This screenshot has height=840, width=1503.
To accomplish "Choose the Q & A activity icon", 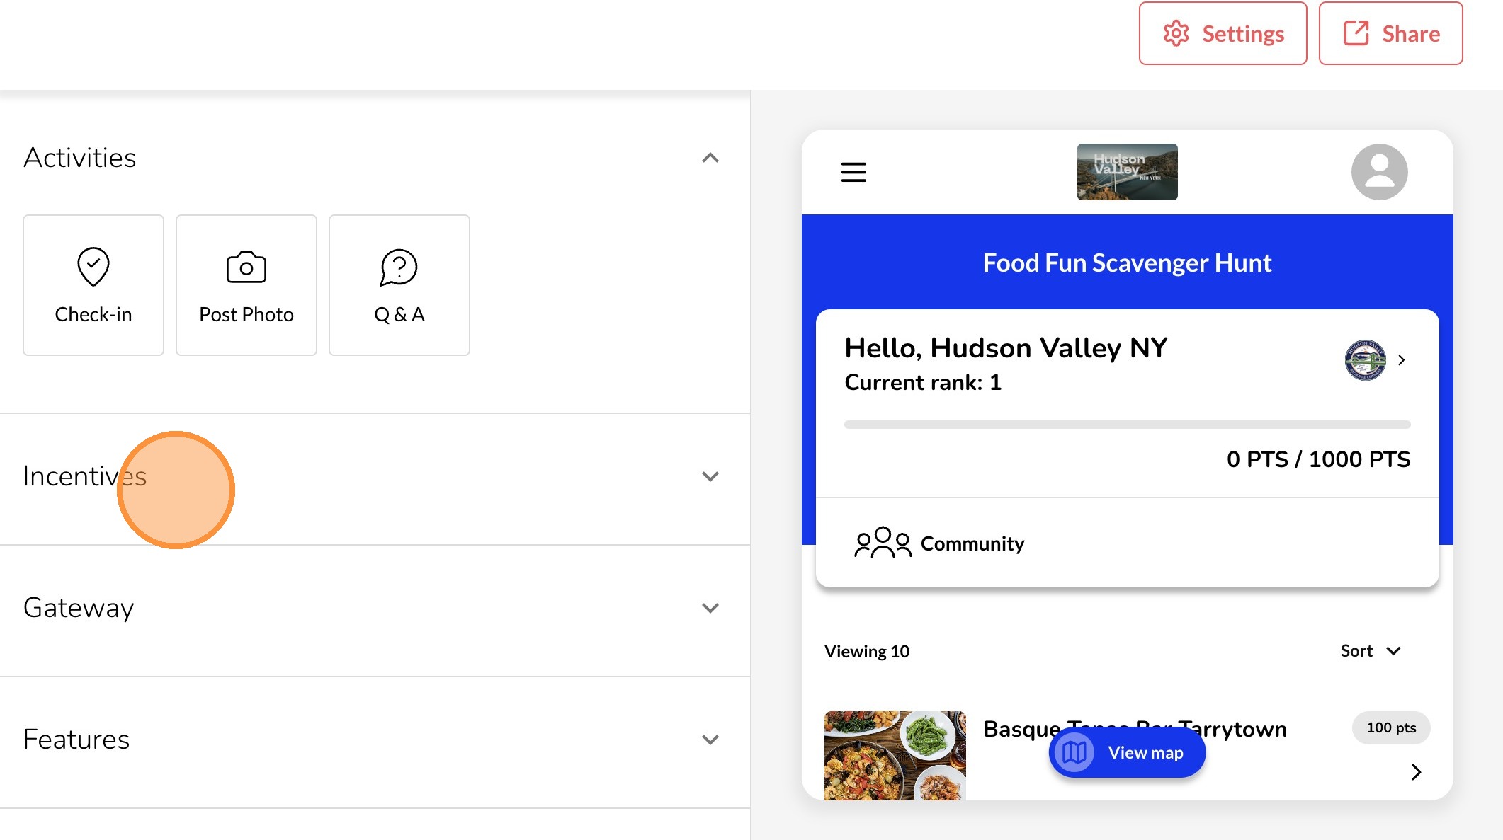I will point(399,267).
